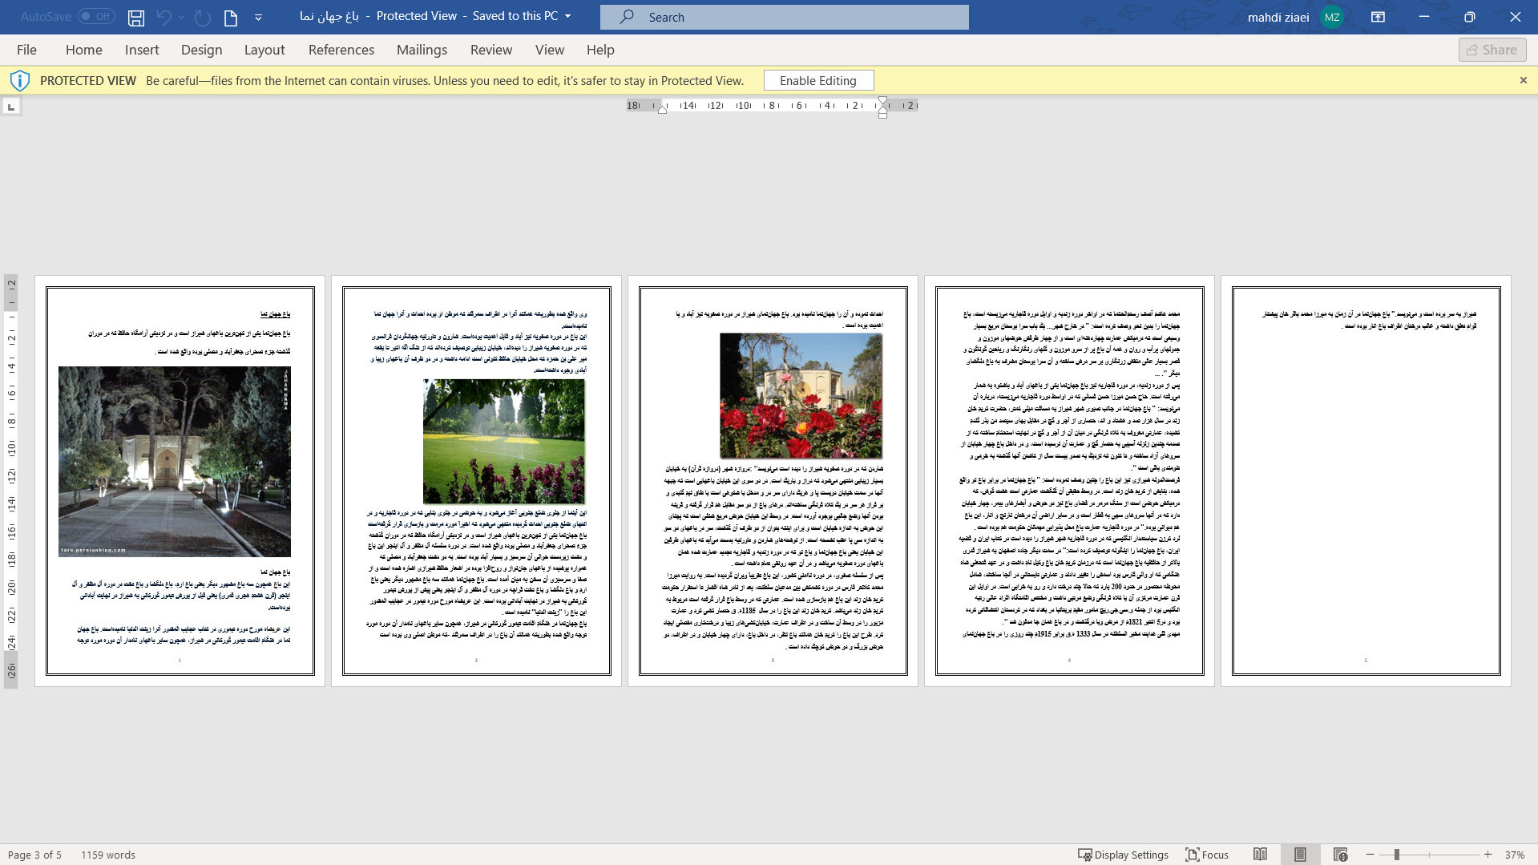Screen dimensions: 1538x865
Task: Click page 2 with the green garden image
Action: point(477,481)
